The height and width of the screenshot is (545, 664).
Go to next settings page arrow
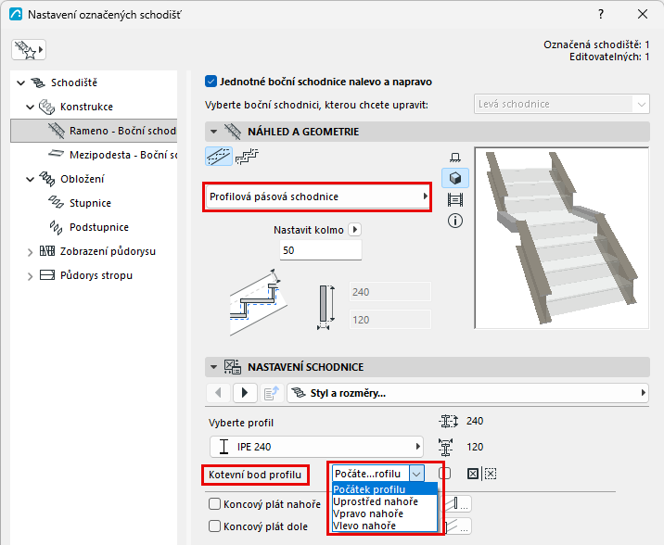(x=244, y=393)
